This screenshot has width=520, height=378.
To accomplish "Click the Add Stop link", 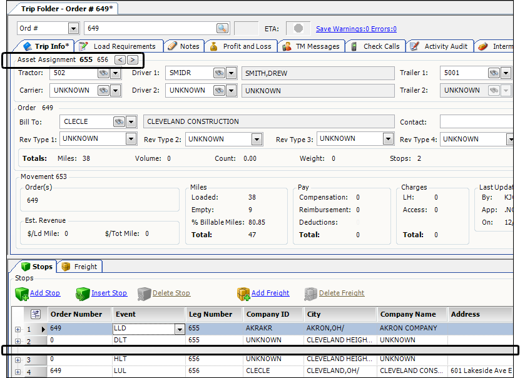I will [x=44, y=293].
